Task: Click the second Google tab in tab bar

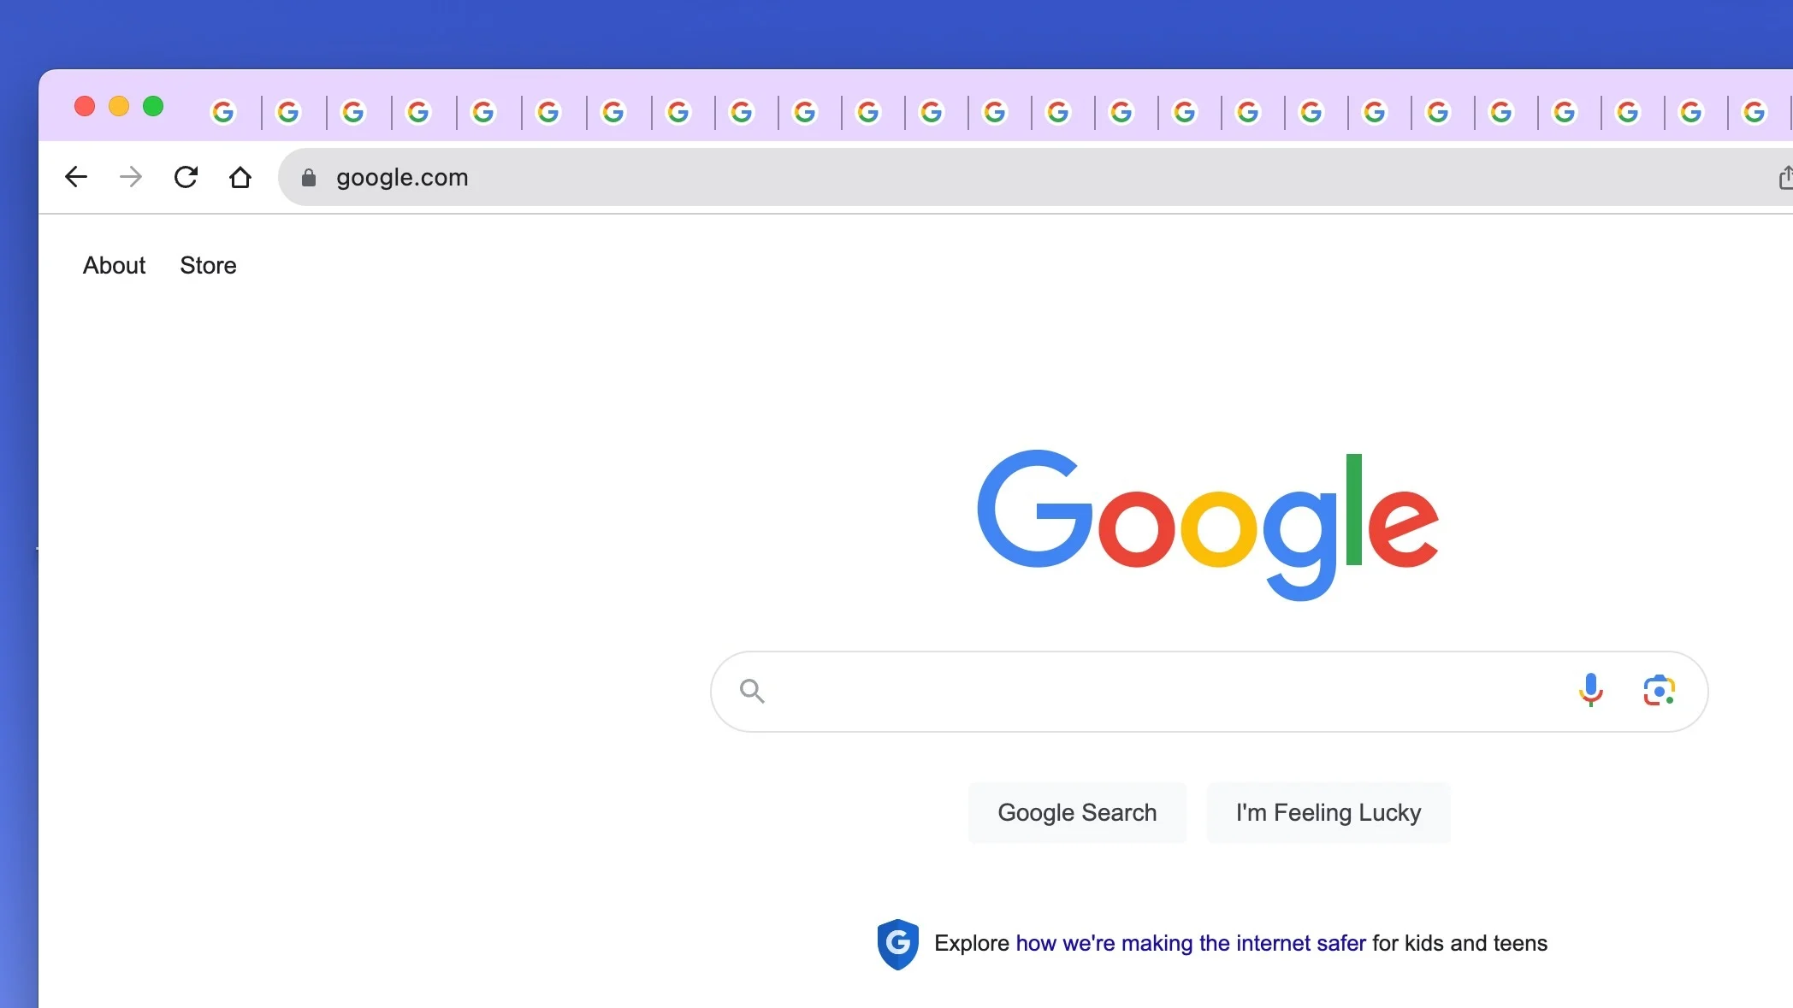Action: pyautogui.click(x=288, y=112)
